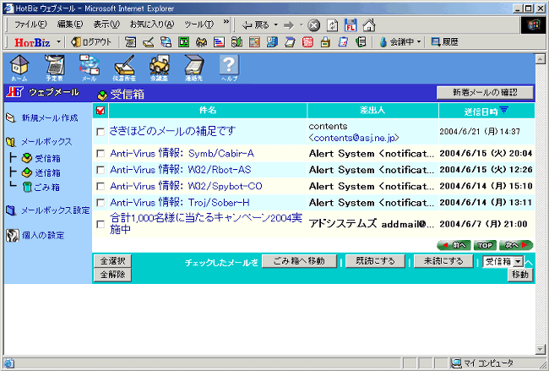This screenshot has width=549, height=371.
Task: Open the 編集(E) menu
Action: 70,25
